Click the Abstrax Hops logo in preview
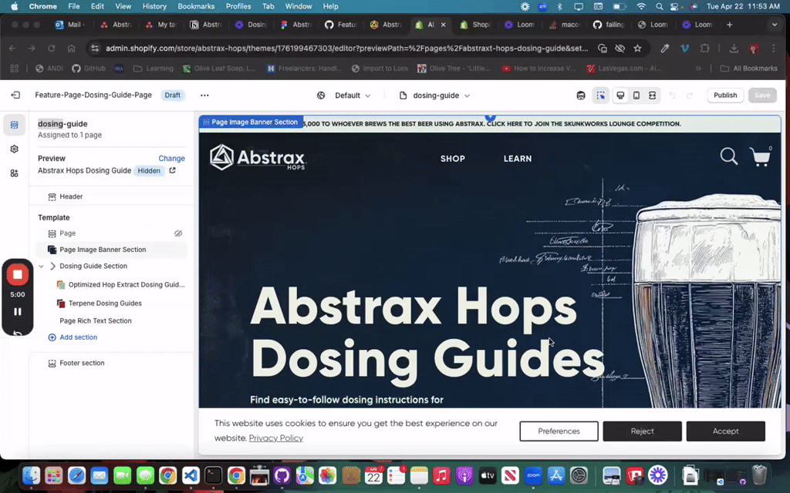The height and width of the screenshot is (493, 790). click(x=258, y=157)
